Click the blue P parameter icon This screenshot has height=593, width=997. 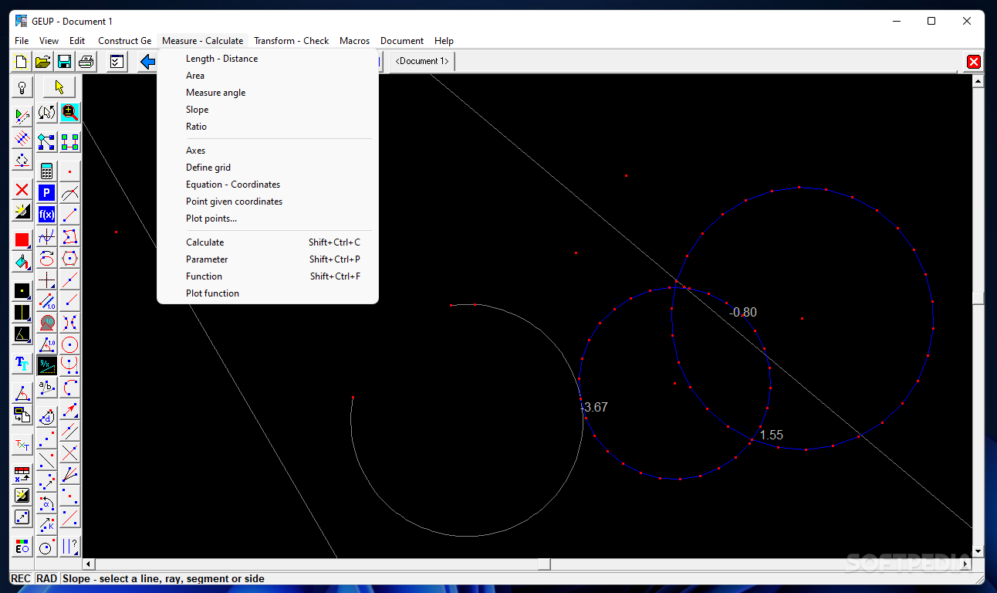(x=47, y=193)
